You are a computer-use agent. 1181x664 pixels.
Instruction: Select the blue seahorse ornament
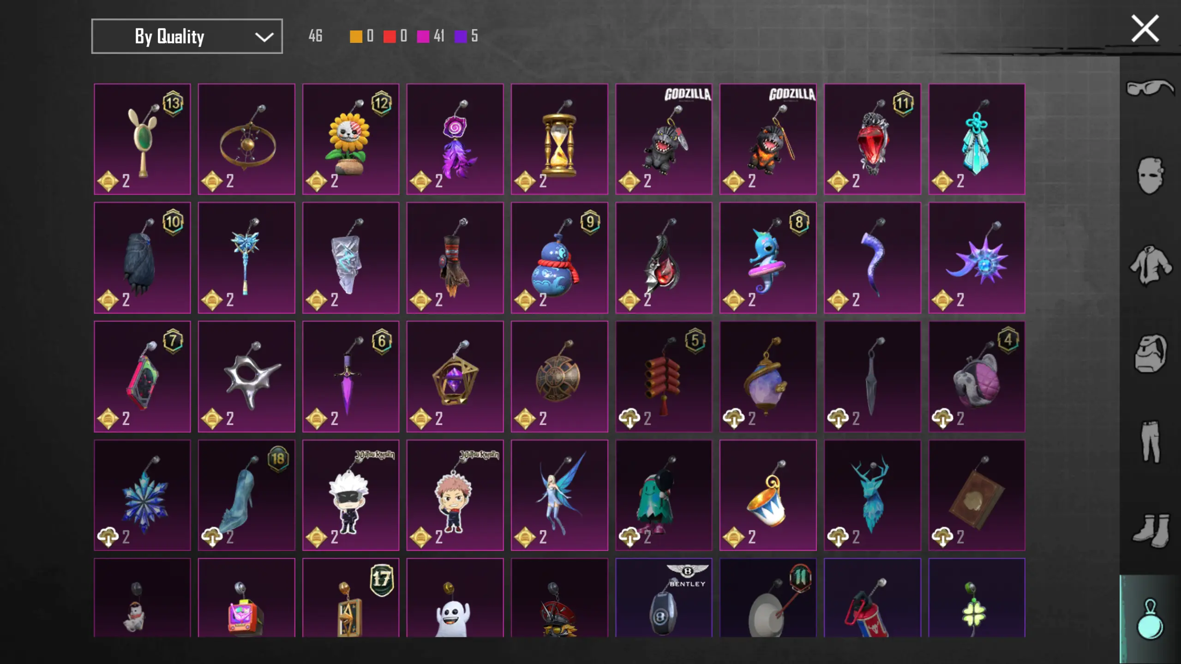[768, 257]
